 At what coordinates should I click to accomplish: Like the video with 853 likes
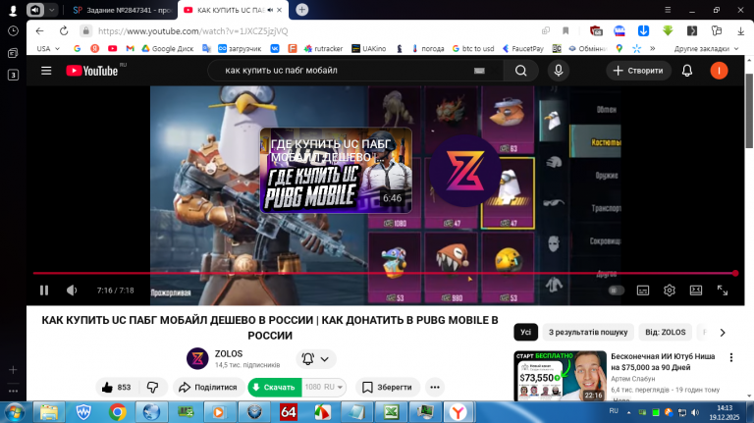coord(117,388)
